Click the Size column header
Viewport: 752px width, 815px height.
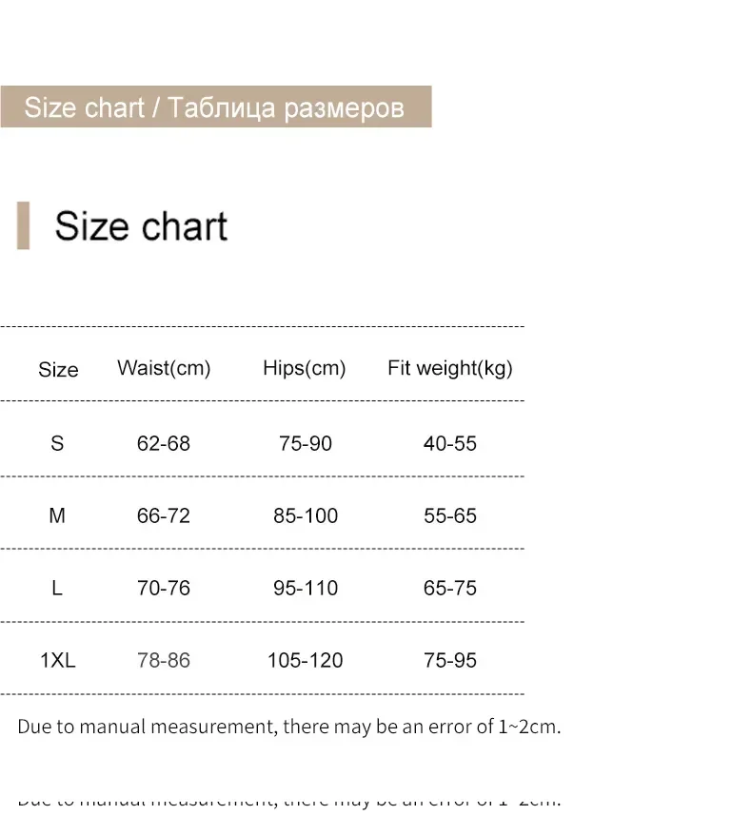point(58,370)
